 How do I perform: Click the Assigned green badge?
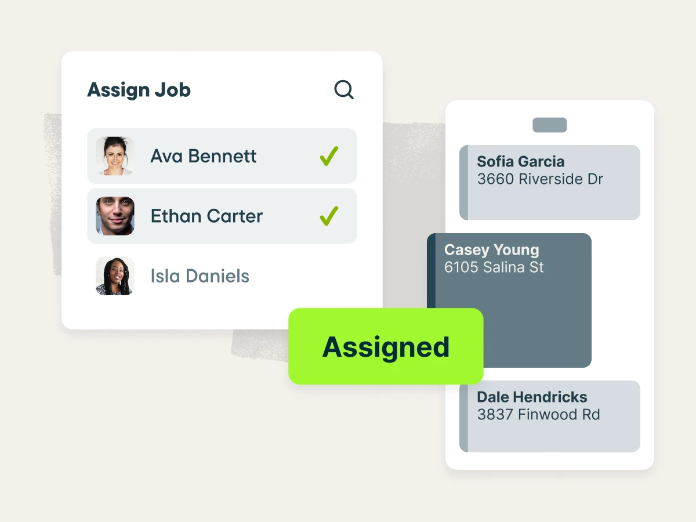pyautogui.click(x=386, y=346)
